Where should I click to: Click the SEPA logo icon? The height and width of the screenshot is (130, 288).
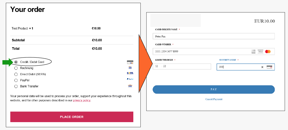130,73
